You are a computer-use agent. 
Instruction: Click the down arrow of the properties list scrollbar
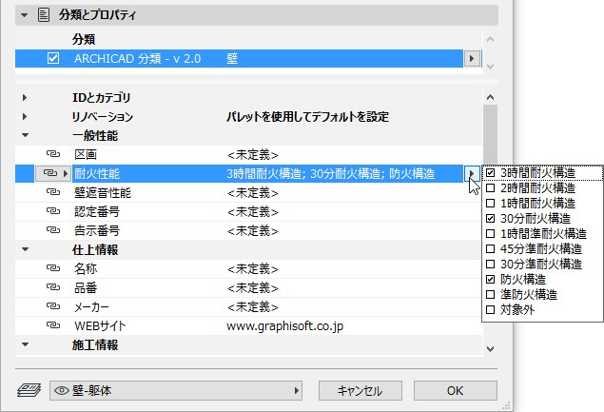click(491, 349)
